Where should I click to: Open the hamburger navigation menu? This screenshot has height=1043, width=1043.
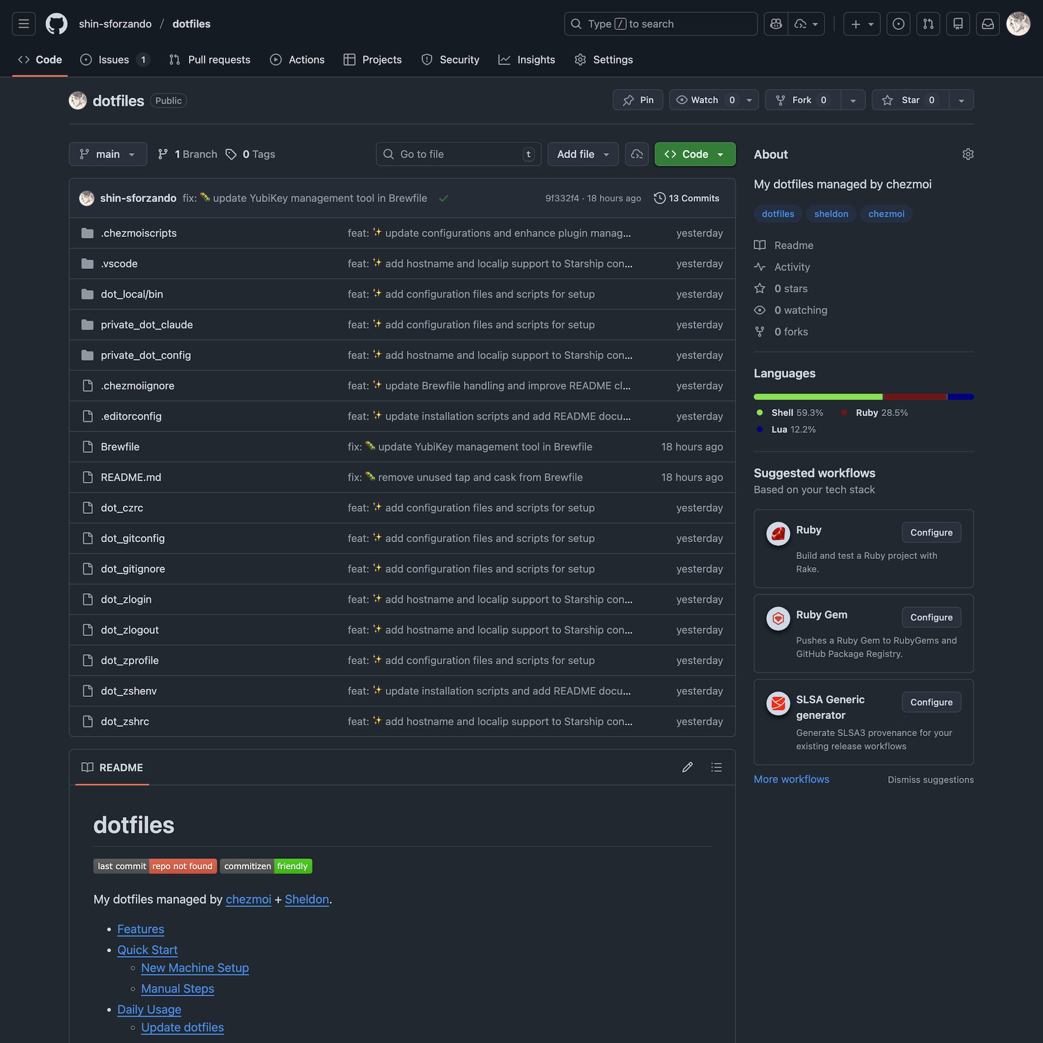pos(23,24)
